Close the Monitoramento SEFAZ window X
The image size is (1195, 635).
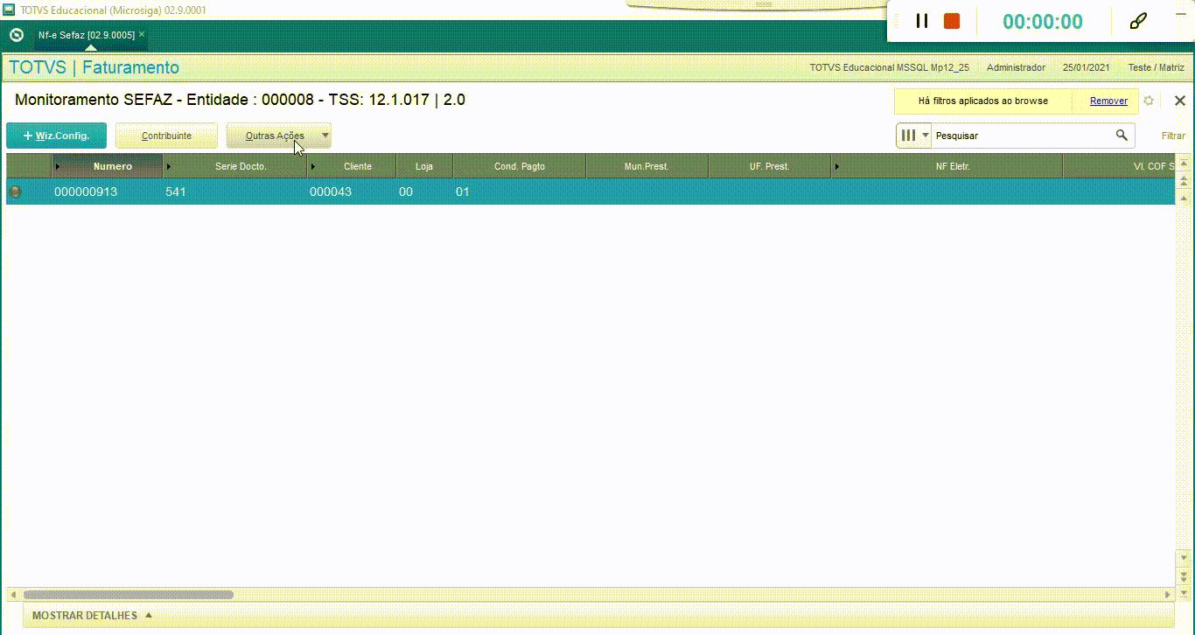click(x=1179, y=101)
